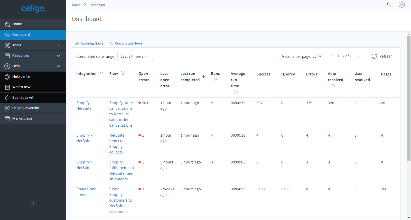Screen dimensions: 411x220
Task: Click the Home breadcrumb link
Action: 76,5
